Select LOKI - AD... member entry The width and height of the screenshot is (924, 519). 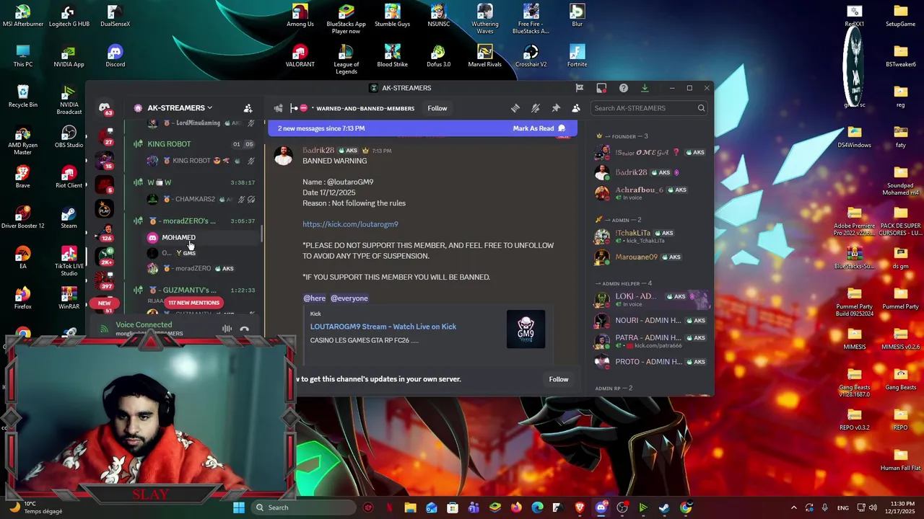point(651,299)
